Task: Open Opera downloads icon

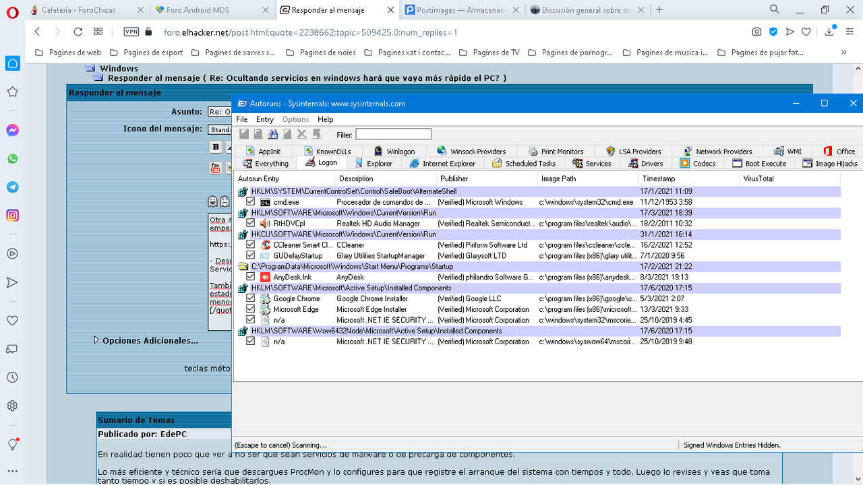Action: point(830,32)
